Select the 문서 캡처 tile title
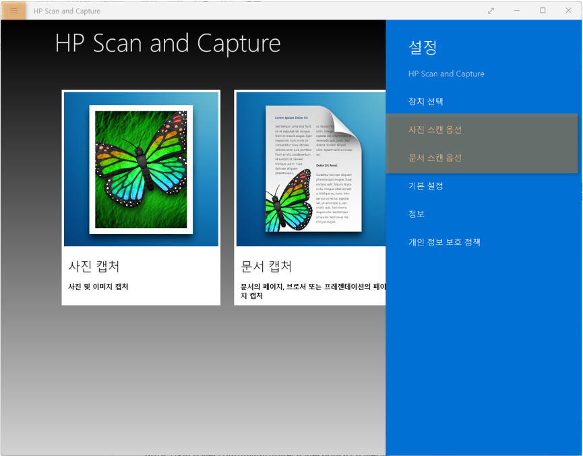The height and width of the screenshot is (456, 583). [x=266, y=266]
